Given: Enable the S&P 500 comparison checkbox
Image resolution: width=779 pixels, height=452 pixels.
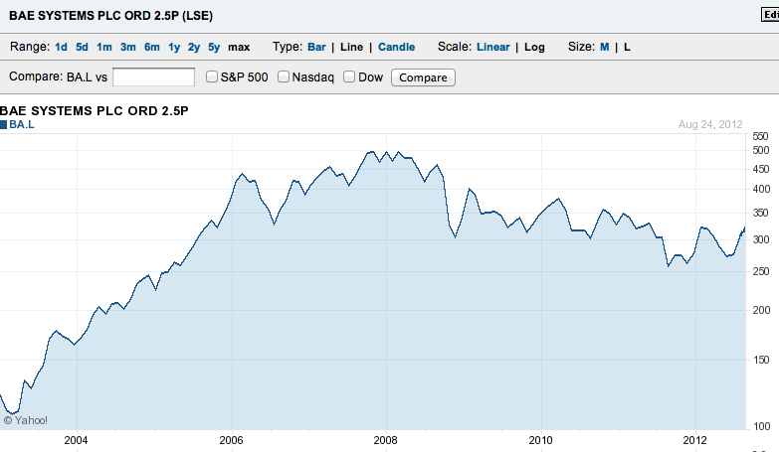Looking at the screenshot, I should tap(212, 76).
